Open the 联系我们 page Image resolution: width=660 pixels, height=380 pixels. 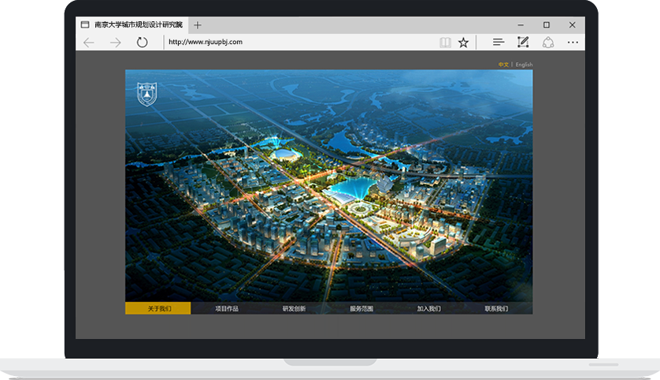pos(496,308)
